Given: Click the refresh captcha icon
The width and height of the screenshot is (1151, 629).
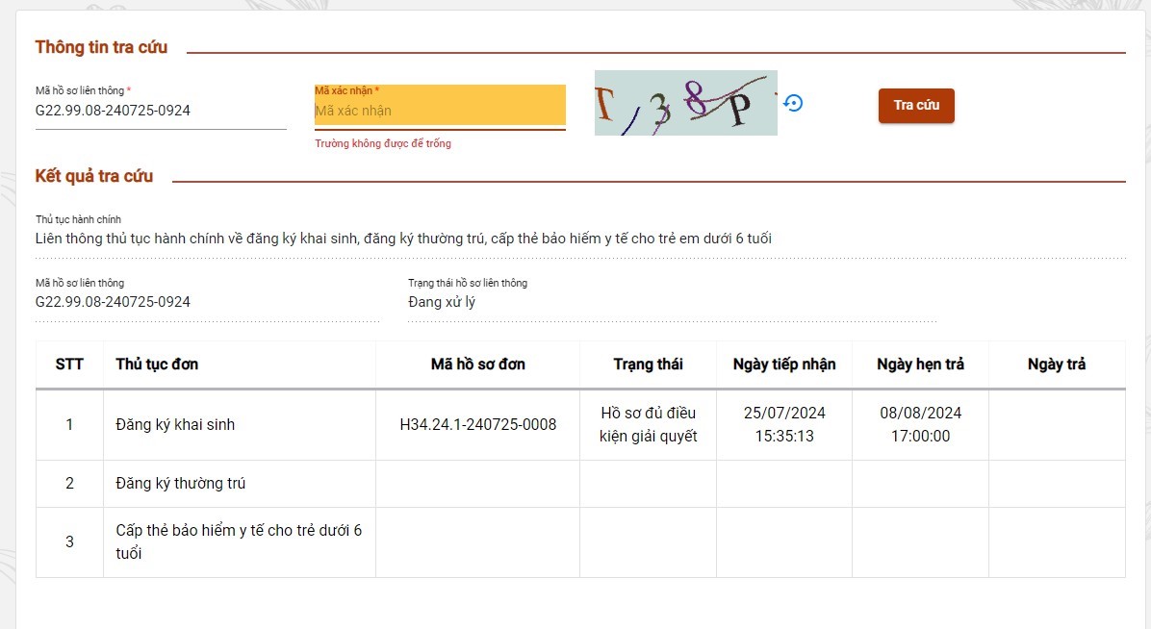Looking at the screenshot, I should point(793,103).
